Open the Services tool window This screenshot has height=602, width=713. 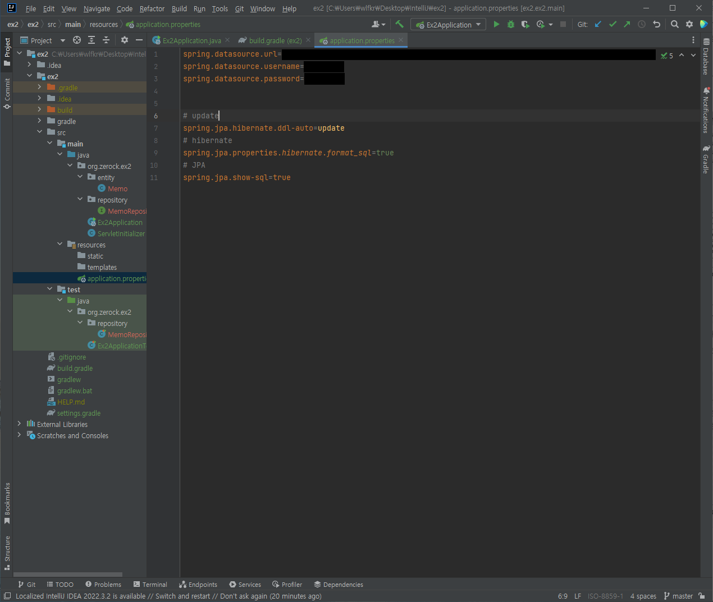(x=244, y=584)
